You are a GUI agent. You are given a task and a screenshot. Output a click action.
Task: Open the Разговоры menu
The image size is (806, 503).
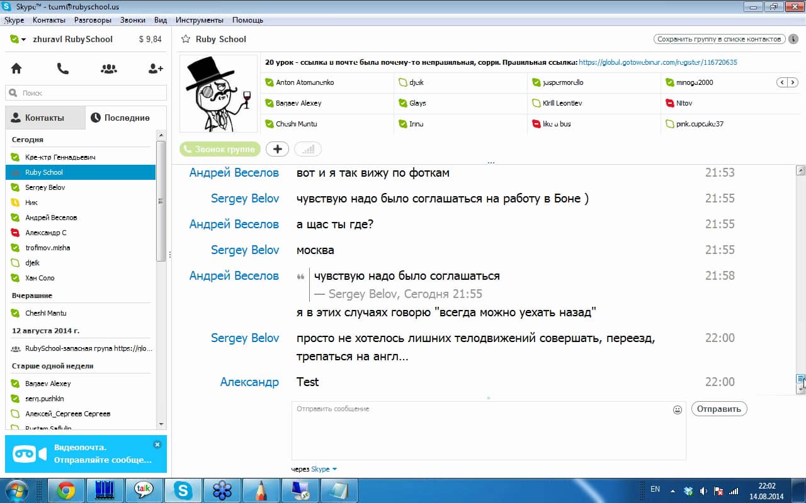(x=93, y=20)
